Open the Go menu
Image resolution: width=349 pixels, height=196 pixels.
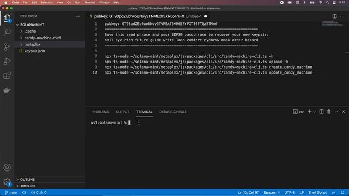[x=69, y=2]
